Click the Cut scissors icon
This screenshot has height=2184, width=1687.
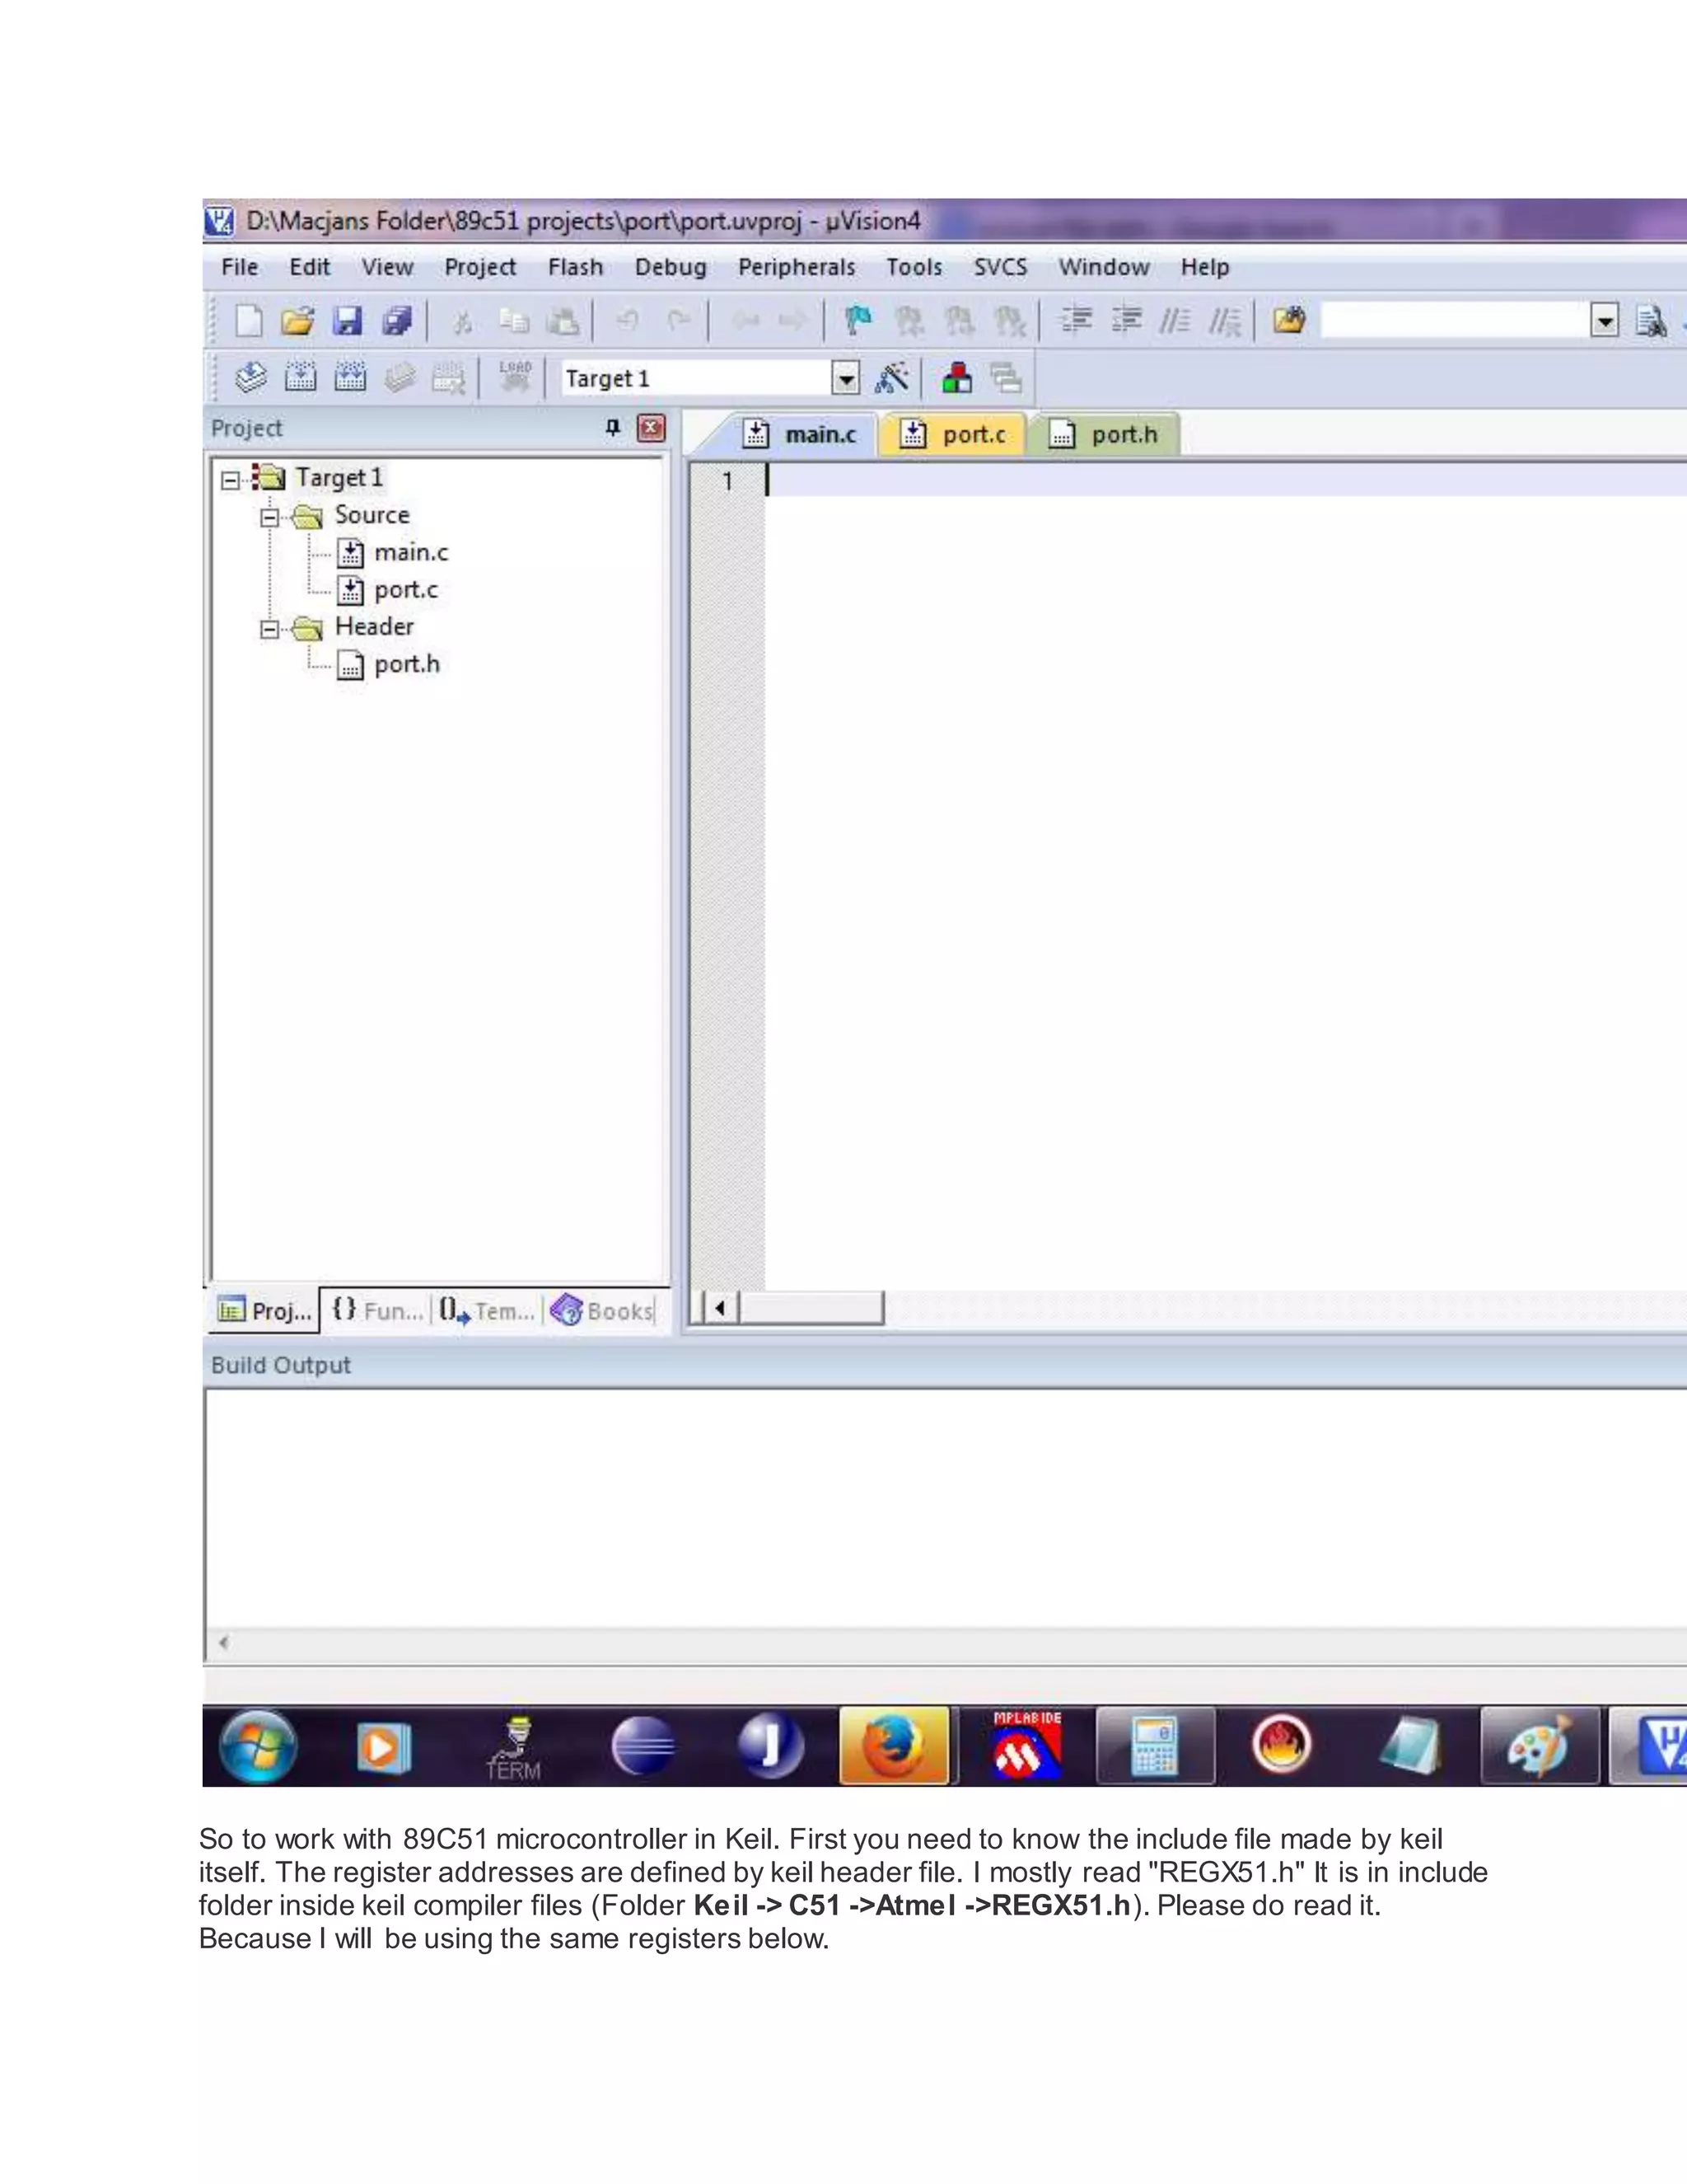[x=462, y=321]
